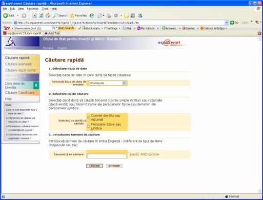Click the Web Search button
263x200 pixels.
tap(66, 28)
